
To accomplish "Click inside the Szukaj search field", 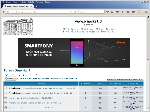I will click(91, 12).
